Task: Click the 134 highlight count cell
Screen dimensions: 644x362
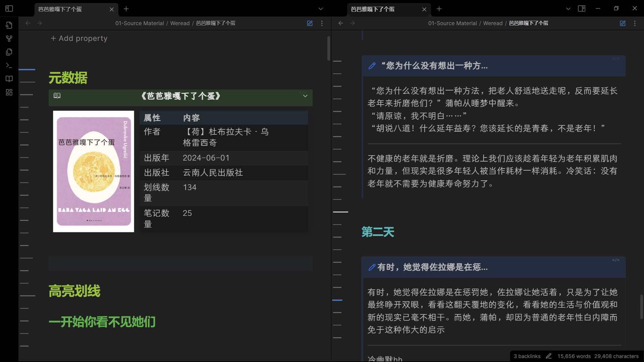Action: pos(190,187)
